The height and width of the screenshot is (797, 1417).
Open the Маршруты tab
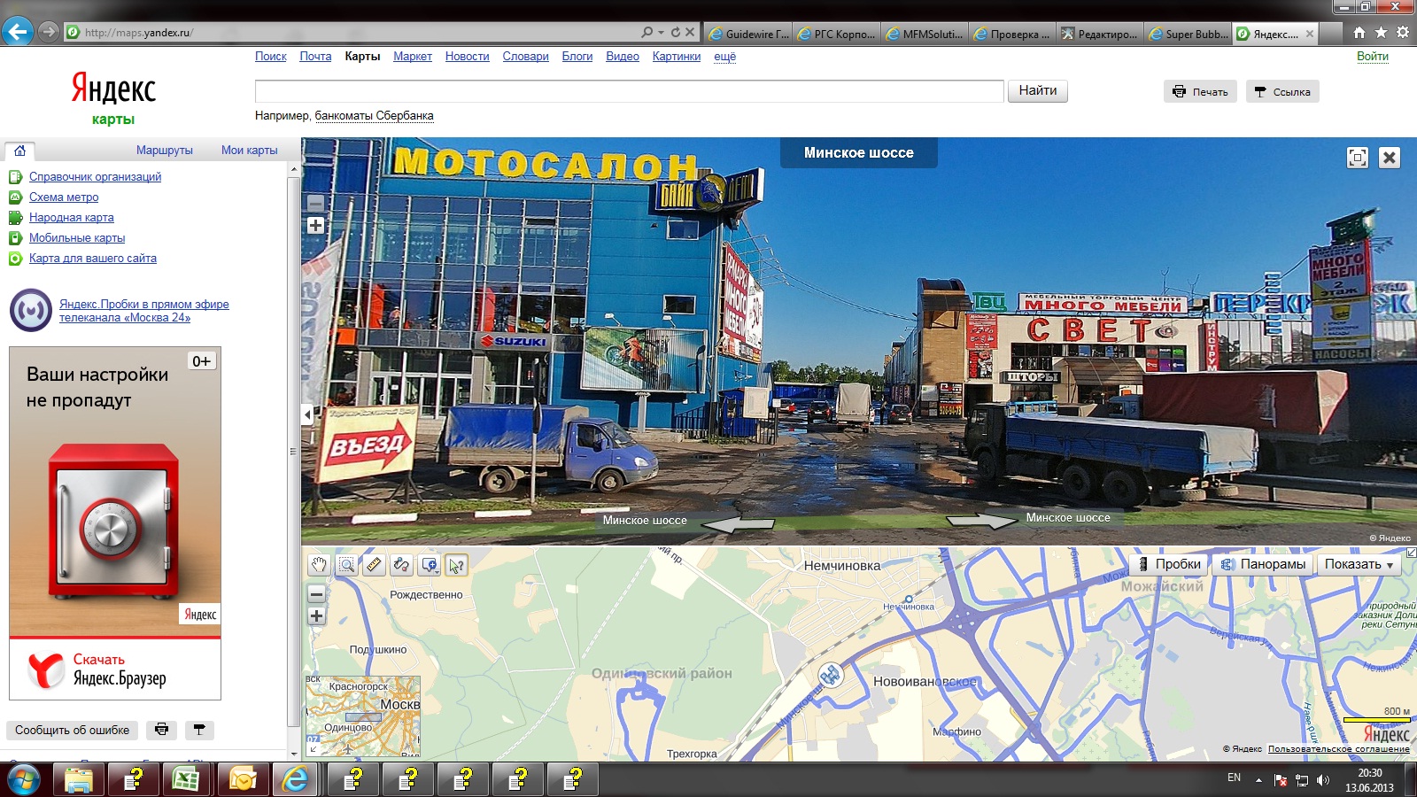164,151
